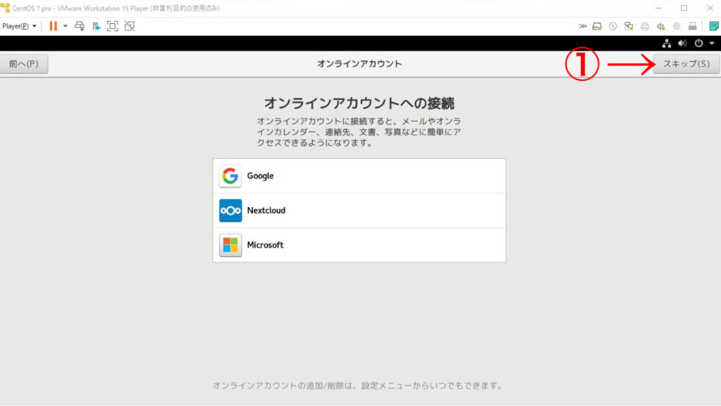This screenshot has height=406, width=721.
Task: Click the printer device icon
Action: click(645, 26)
